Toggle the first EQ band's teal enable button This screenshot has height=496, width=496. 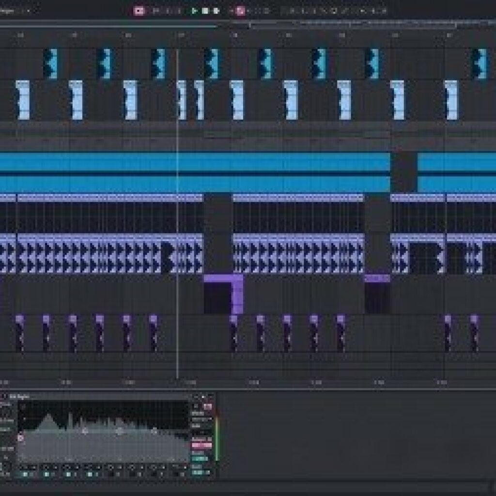26,475
